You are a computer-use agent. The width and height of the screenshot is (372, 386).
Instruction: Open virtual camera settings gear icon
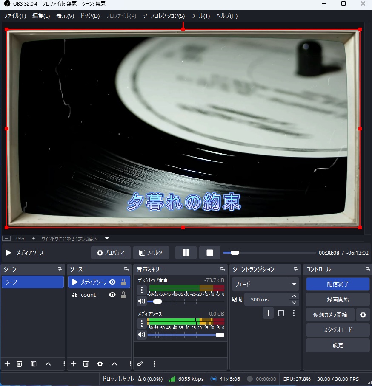363,315
